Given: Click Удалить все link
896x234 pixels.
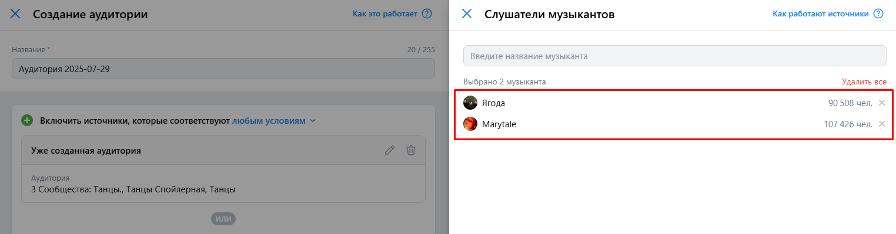Looking at the screenshot, I should coord(864,82).
